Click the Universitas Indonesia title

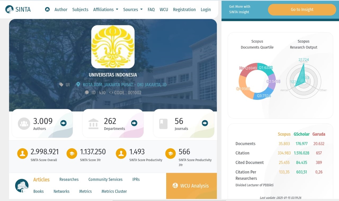113,75
